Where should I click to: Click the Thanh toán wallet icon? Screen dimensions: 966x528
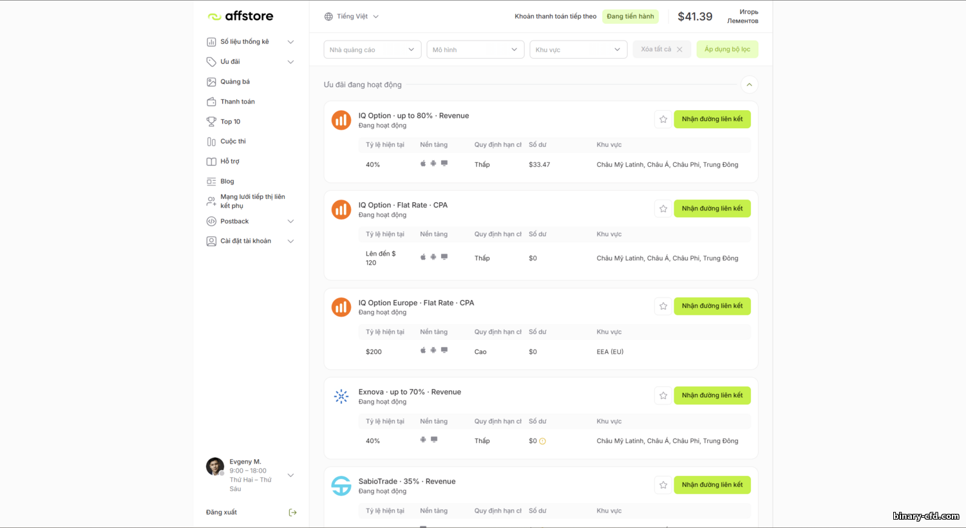coord(211,102)
